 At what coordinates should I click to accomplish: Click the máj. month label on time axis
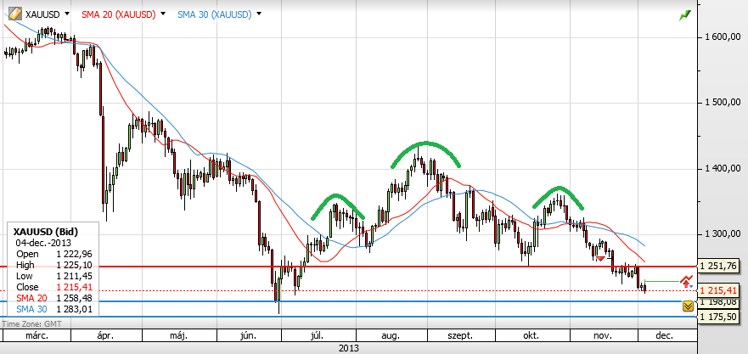coord(178,336)
